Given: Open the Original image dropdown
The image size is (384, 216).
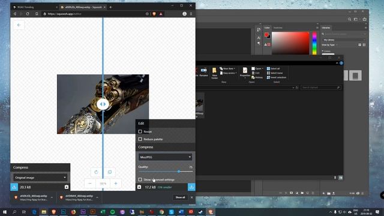Looking at the screenshot, I should click(x=40, y=178).
